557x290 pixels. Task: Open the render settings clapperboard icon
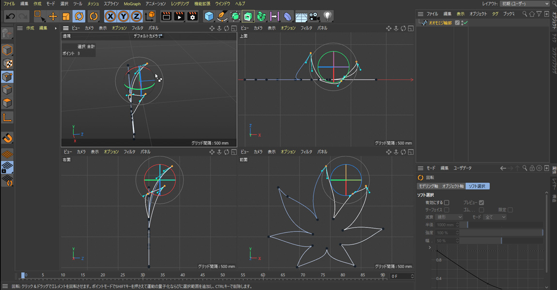[192, 16]
